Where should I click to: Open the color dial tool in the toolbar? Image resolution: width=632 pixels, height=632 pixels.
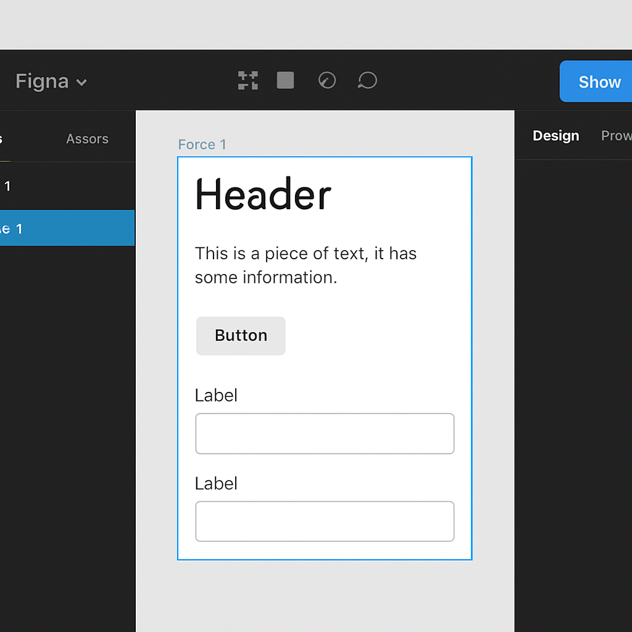click(327, 80)
